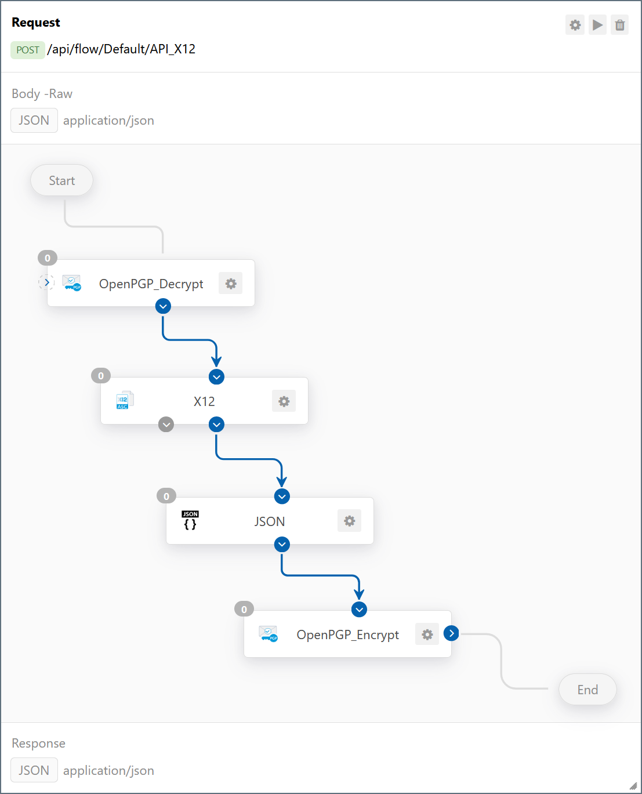Viewport: 642px width, 794px height.
Task: Click the POST method label
Action: tap(28, 50)
